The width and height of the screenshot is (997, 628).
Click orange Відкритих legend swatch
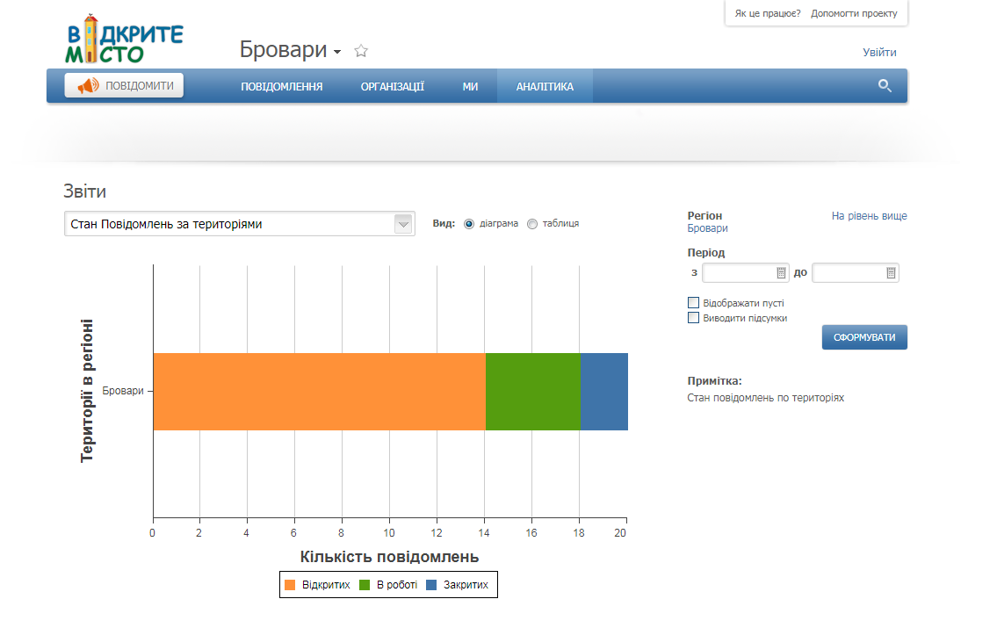tap(290, 585)
